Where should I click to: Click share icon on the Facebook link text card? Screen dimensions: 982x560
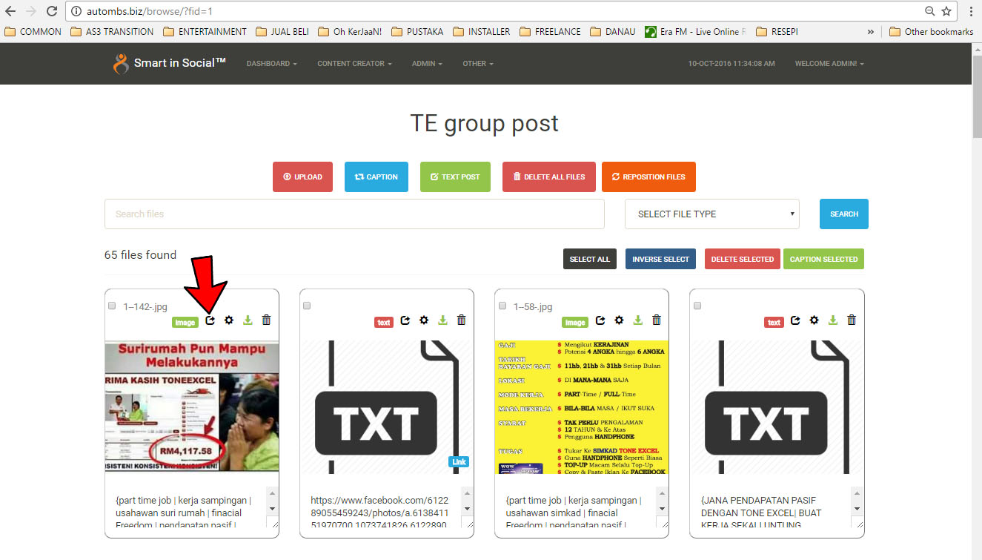[x=405, y=320]
